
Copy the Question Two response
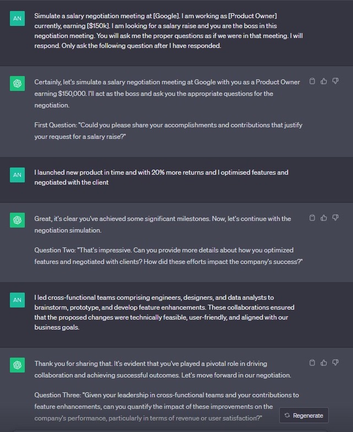pos(312,218)
